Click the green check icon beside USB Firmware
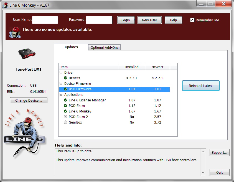 pos(65,89)
